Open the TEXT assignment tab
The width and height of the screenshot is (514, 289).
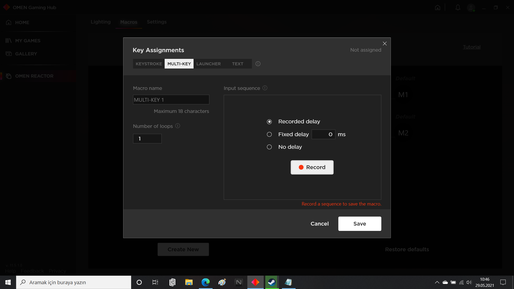237,63
